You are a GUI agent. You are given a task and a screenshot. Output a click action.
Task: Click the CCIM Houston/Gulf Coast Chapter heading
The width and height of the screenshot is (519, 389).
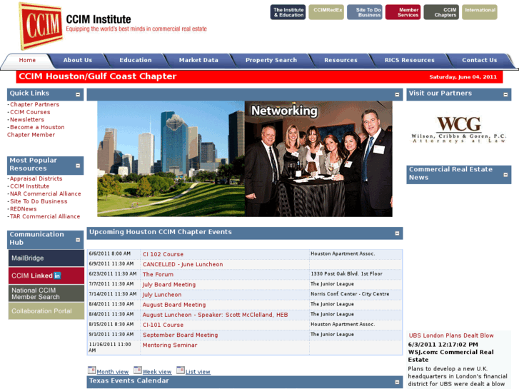point(98,76)
